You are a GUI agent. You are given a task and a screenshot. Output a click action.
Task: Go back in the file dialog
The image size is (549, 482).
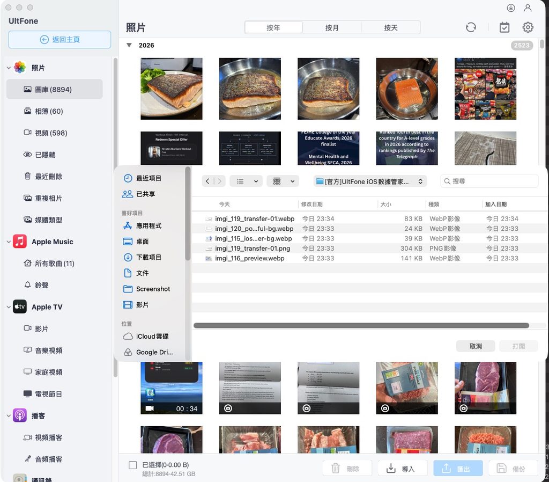(207, 181)
